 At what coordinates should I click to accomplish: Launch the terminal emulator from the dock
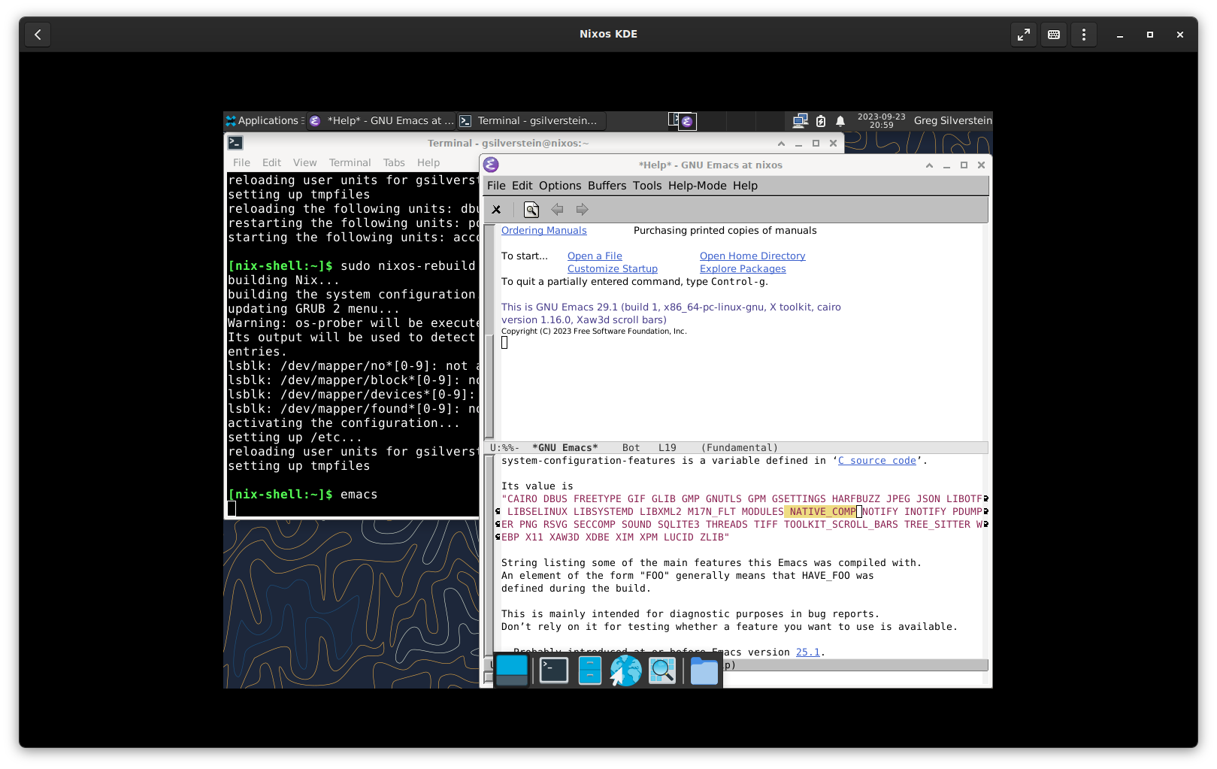click(x=554, y=671)
